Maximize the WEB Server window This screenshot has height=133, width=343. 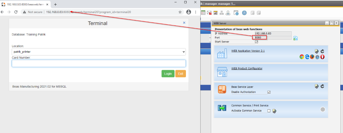(x=332, y=23)
